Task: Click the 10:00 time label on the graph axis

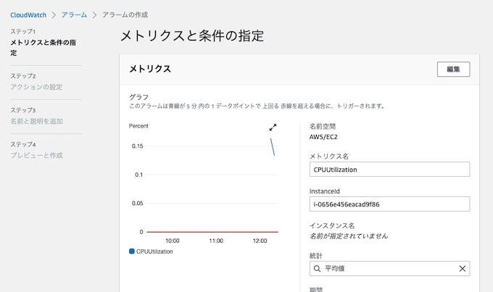Action: (x=173, y=241)
